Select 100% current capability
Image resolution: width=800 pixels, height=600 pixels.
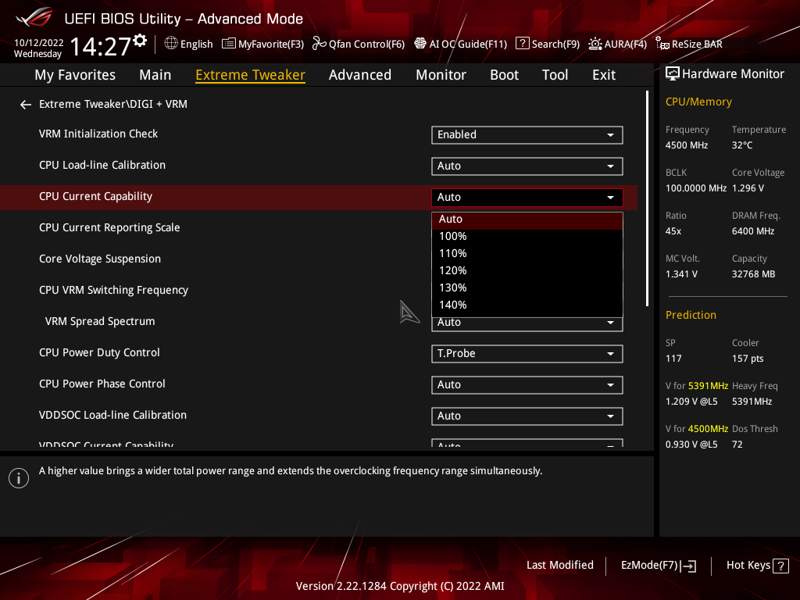click(527, 236)
